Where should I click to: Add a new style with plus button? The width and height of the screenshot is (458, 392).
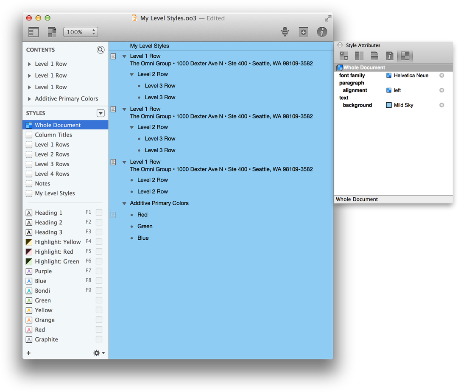pos(29,353)
